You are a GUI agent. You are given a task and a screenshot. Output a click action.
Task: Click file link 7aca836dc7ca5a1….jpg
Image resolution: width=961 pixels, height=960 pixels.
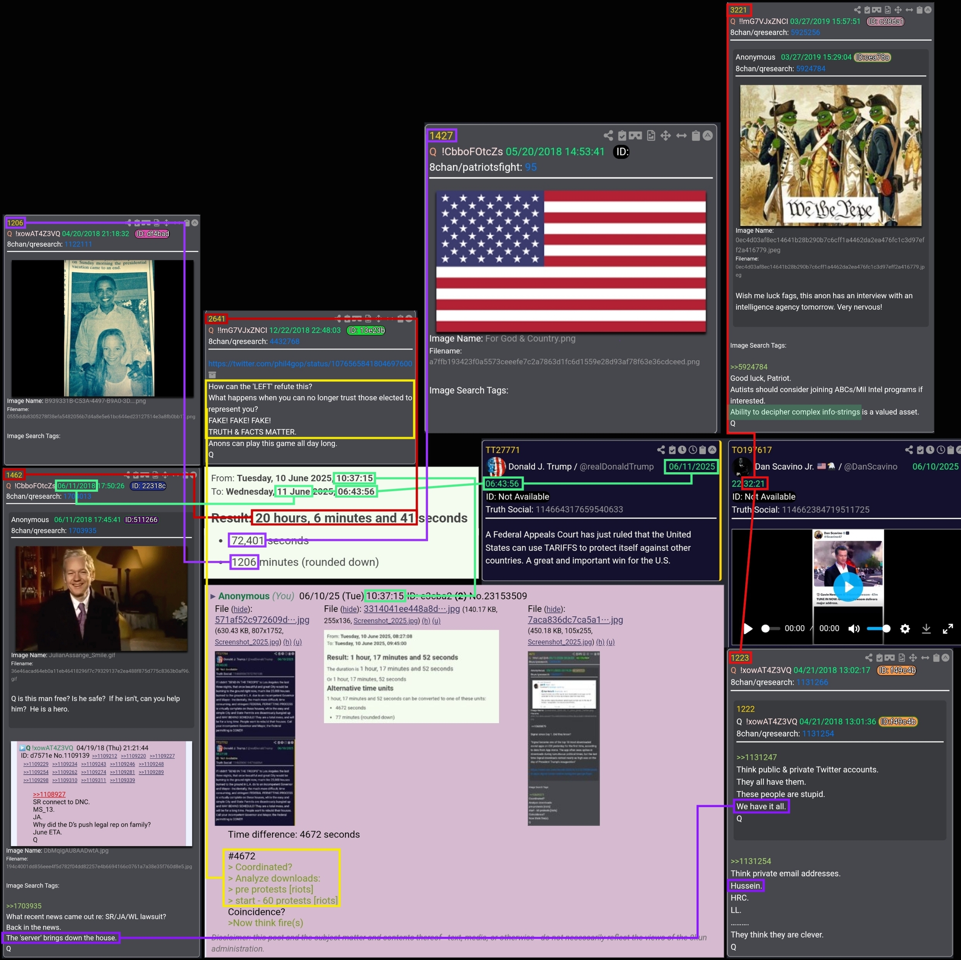575,620
